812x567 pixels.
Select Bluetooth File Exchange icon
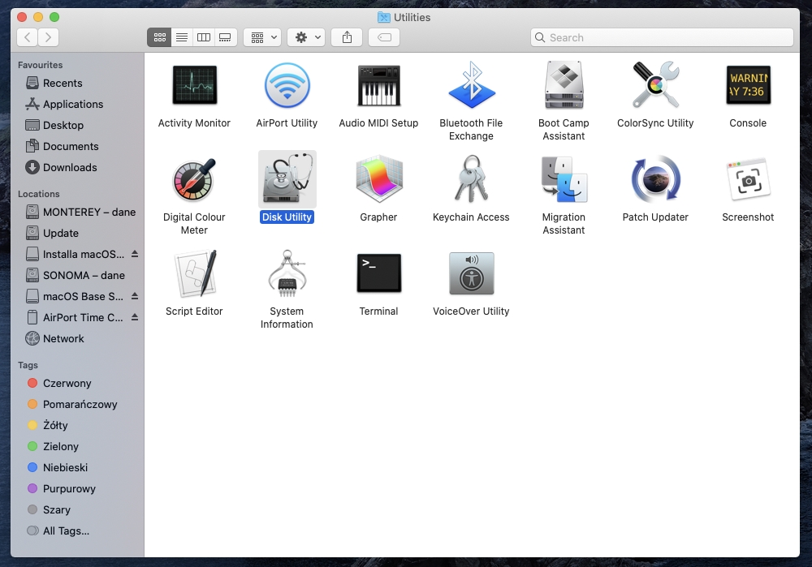(x=471, y=85)
